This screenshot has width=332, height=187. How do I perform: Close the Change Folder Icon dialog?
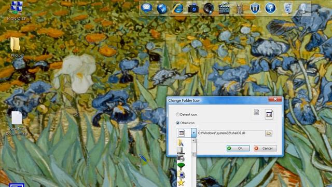(275, 99)
